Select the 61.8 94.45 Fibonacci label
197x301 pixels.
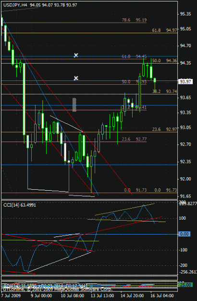[134, 56]
